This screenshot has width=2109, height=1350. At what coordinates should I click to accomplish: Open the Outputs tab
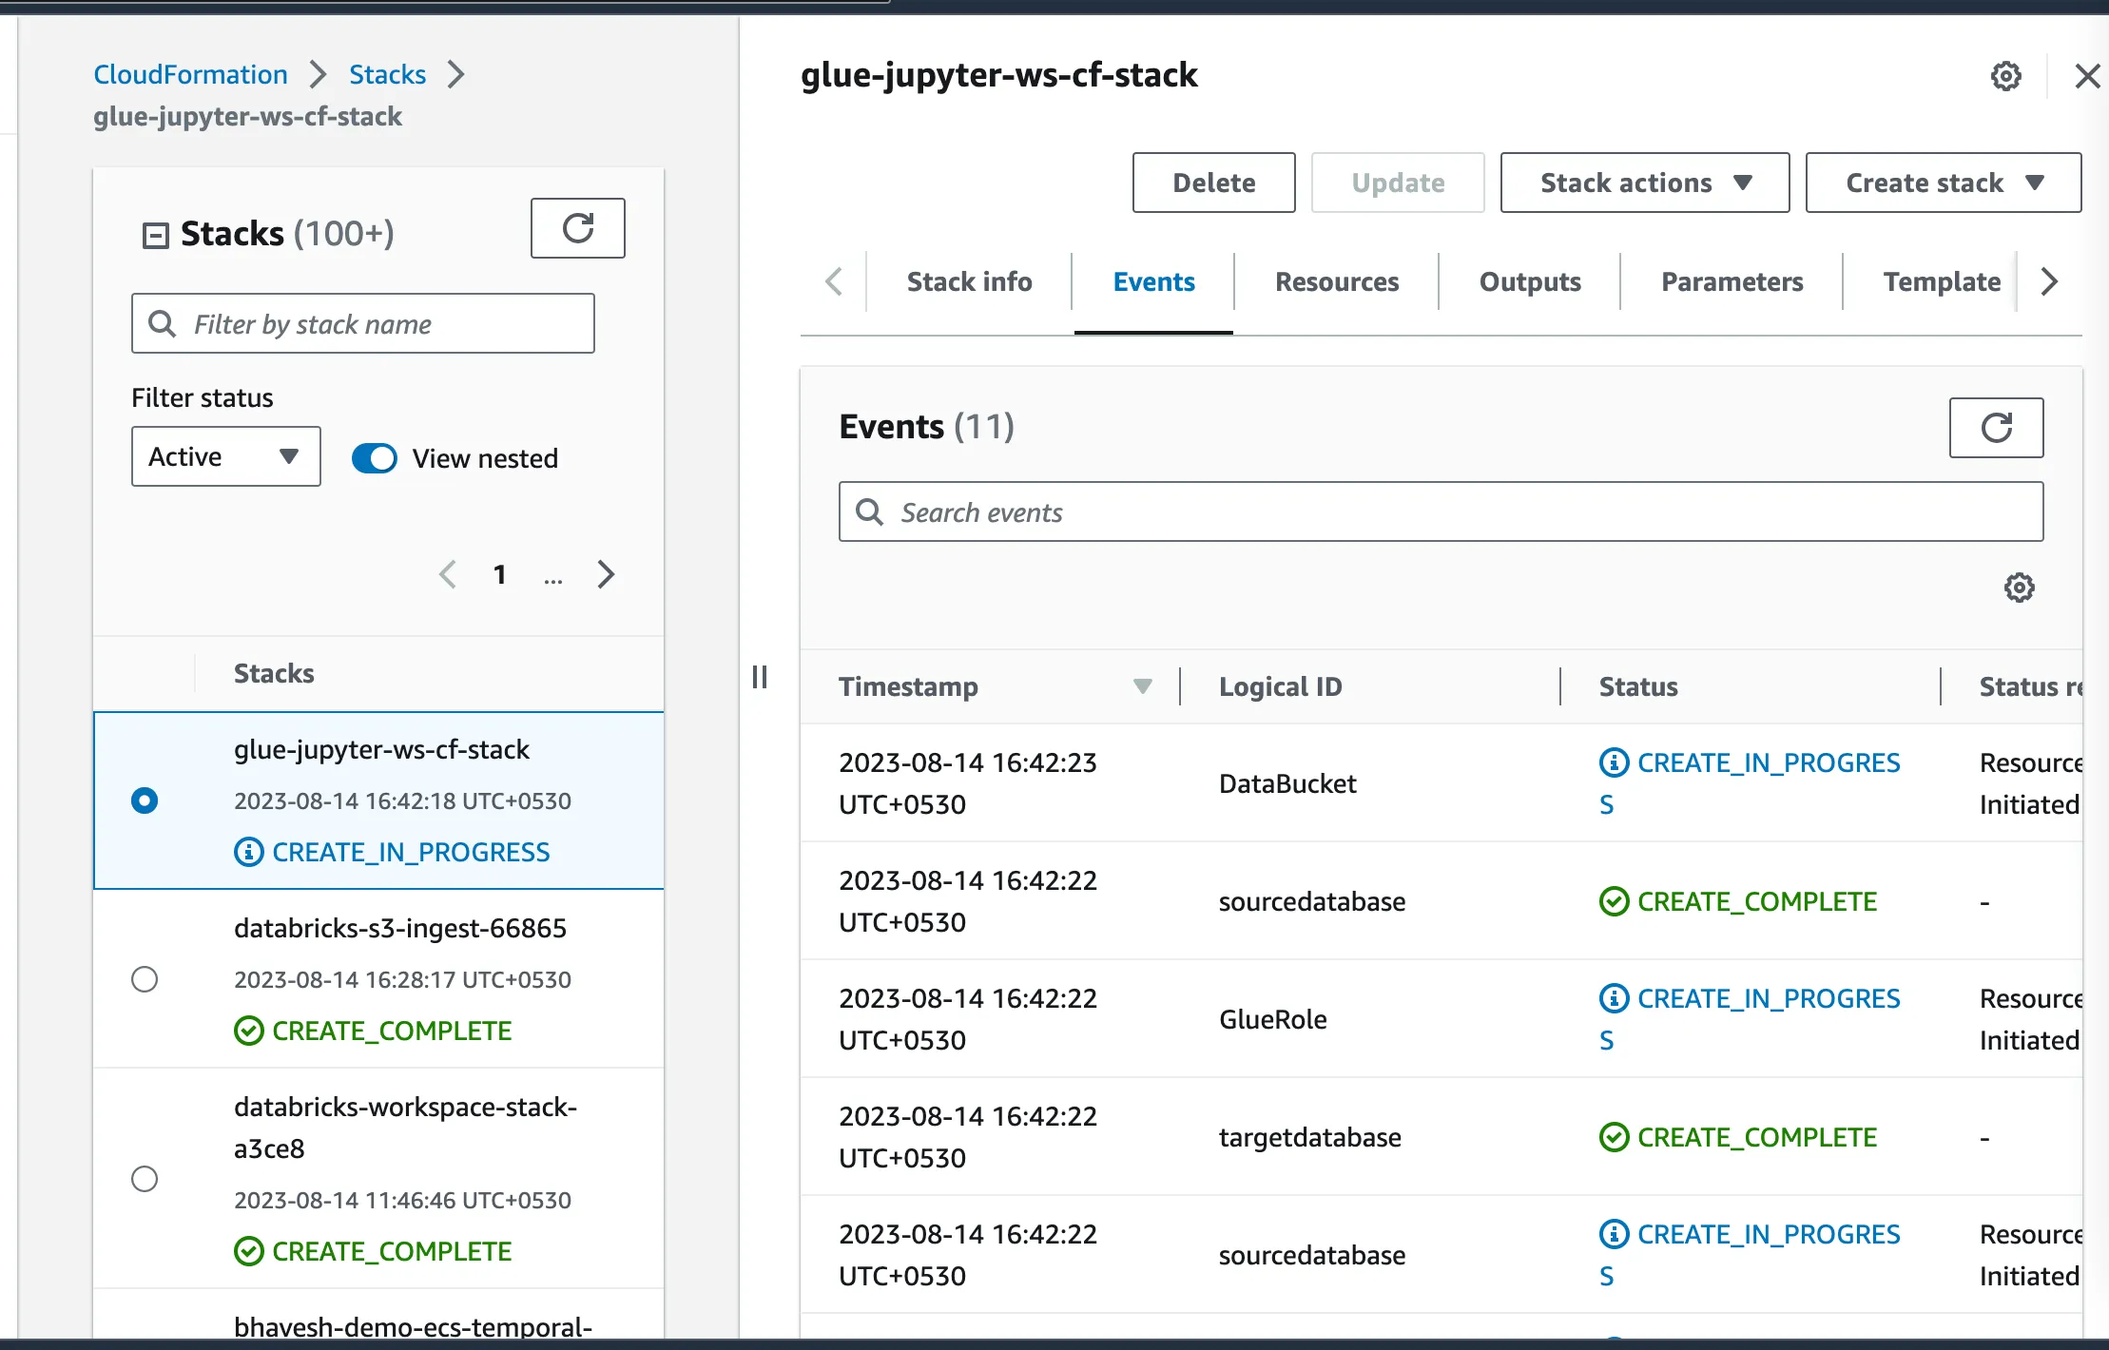pos(1530,281)
